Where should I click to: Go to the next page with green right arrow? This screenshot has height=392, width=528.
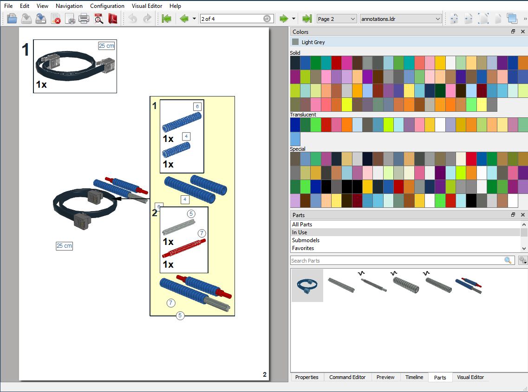(x=284, y=19)
